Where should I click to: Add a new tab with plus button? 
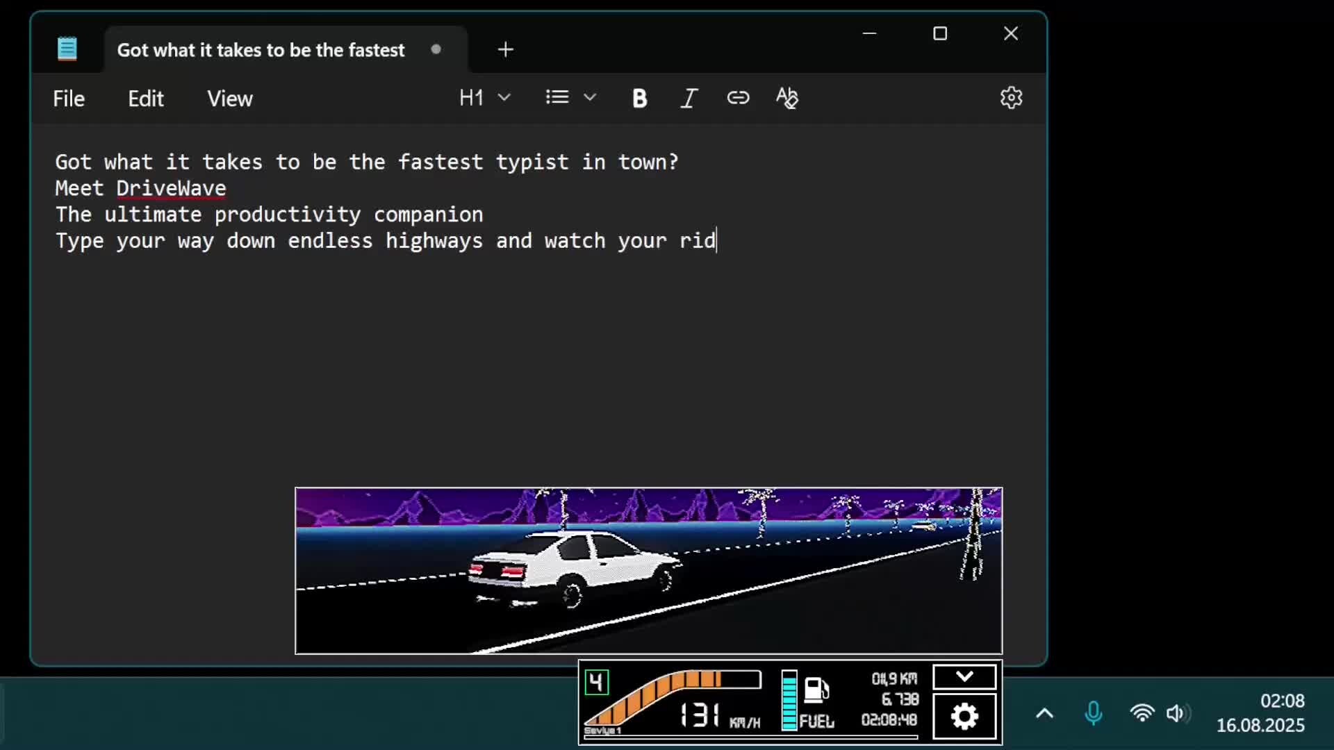click(506, 49)
